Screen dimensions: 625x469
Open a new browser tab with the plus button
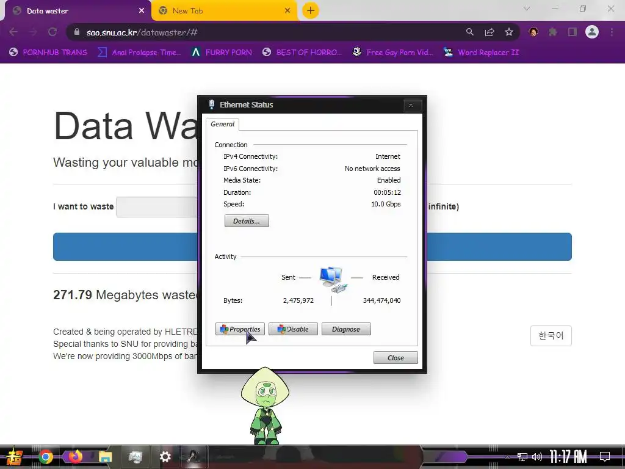311,11
